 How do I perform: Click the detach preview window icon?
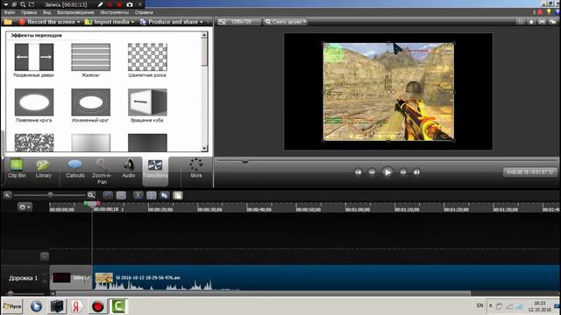(553, 22)
